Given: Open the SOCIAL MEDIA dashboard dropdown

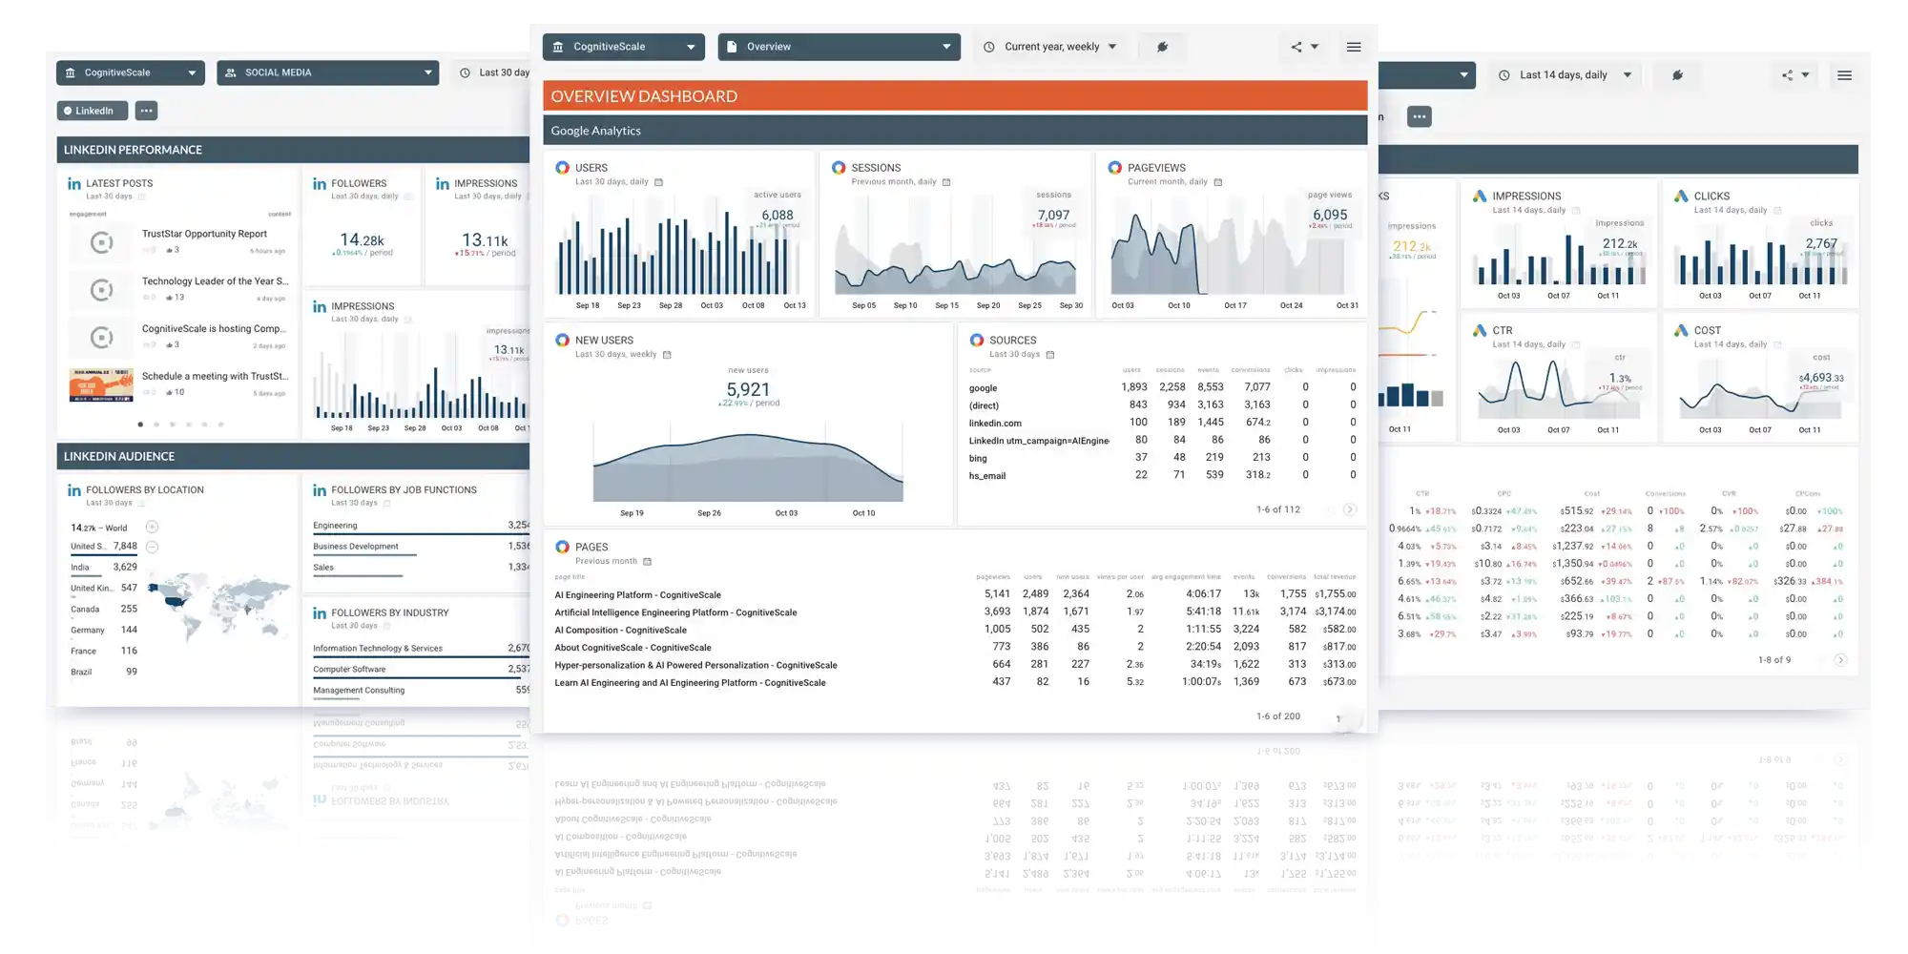Looking at the screenshot, I should (x=328, y=73).
